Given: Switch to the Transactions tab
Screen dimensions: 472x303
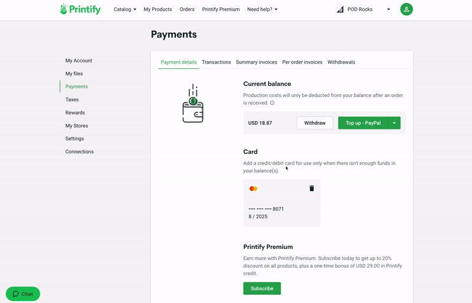Looking at the screenshot, I should (x=216, y=62).
